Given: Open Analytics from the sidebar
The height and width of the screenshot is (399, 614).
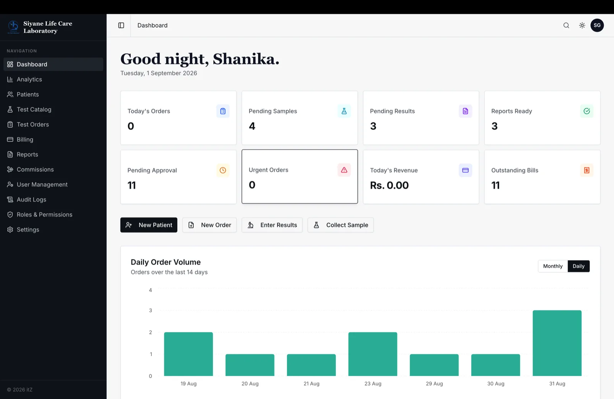Looking at the screenshot, I should click(53, 79).
